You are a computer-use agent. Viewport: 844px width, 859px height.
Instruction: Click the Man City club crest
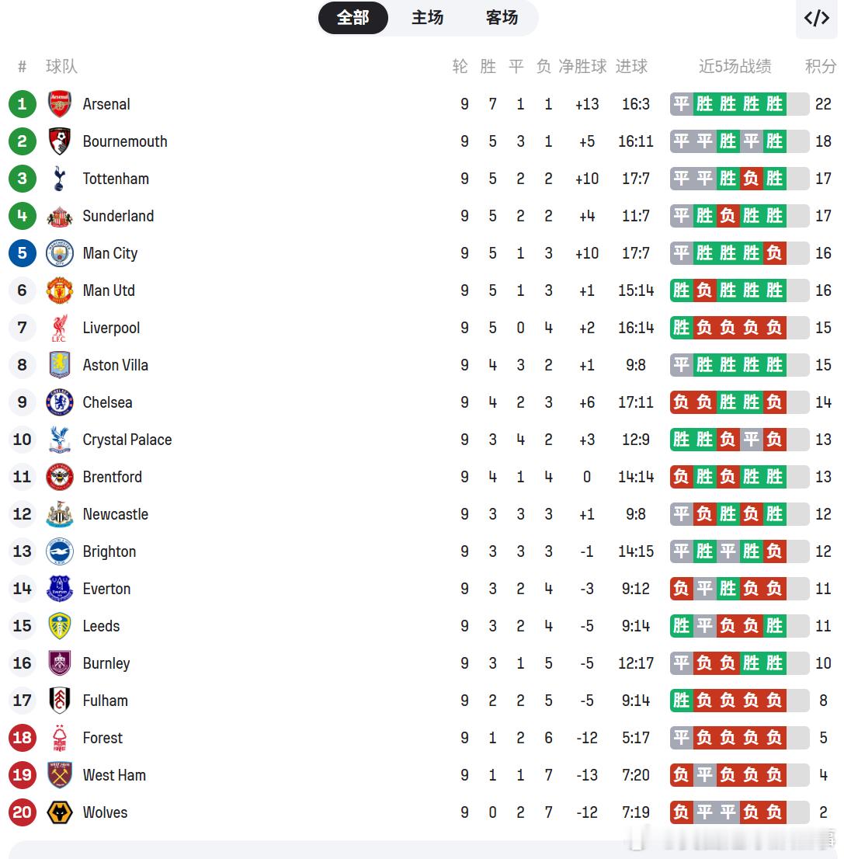coord(60,253)
